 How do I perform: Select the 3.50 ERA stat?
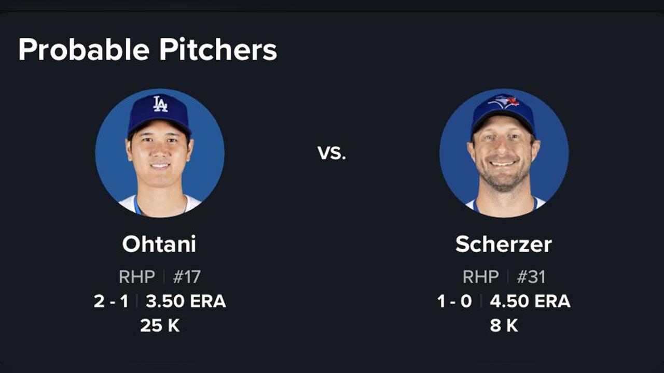coord(186,301)
